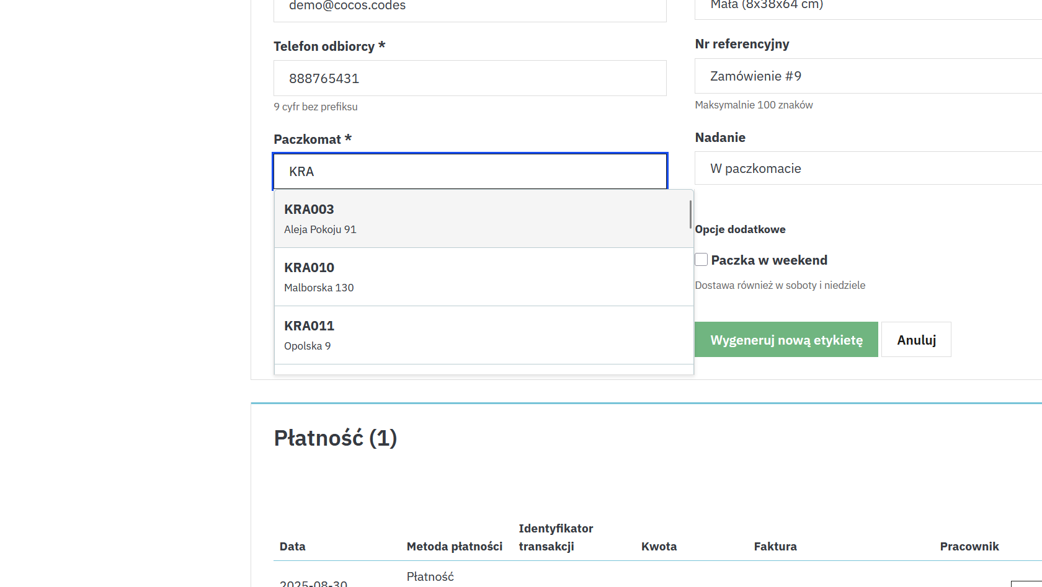
Task: Click the email field with demo@cocos.codes
Action: pos(470,7)
